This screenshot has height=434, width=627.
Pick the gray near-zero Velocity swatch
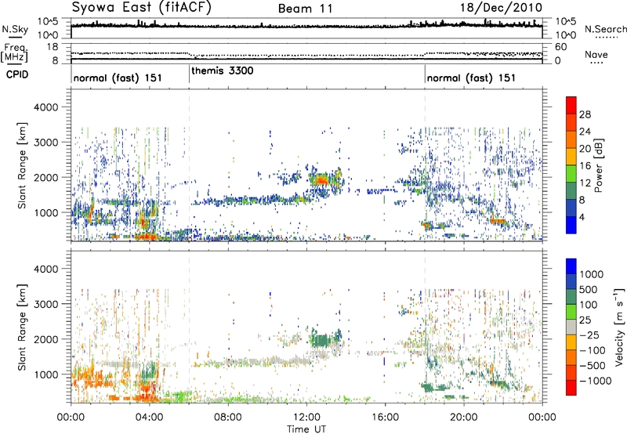(x=571, y=327)
